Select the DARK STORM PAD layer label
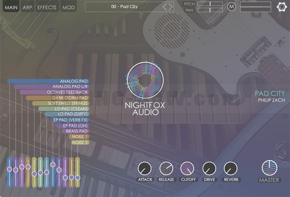 (x=58, y=98)
